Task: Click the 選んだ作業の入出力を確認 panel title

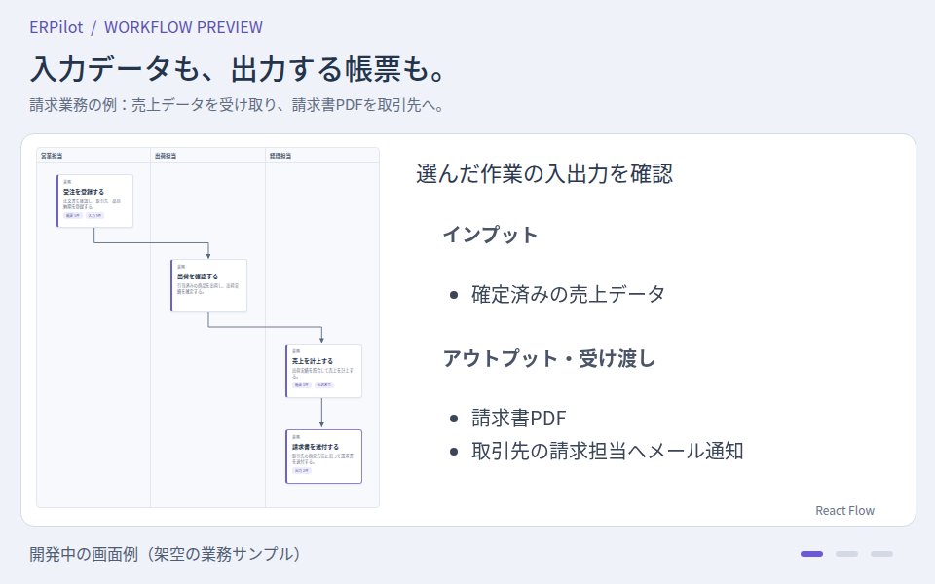Action: [543, 174]
